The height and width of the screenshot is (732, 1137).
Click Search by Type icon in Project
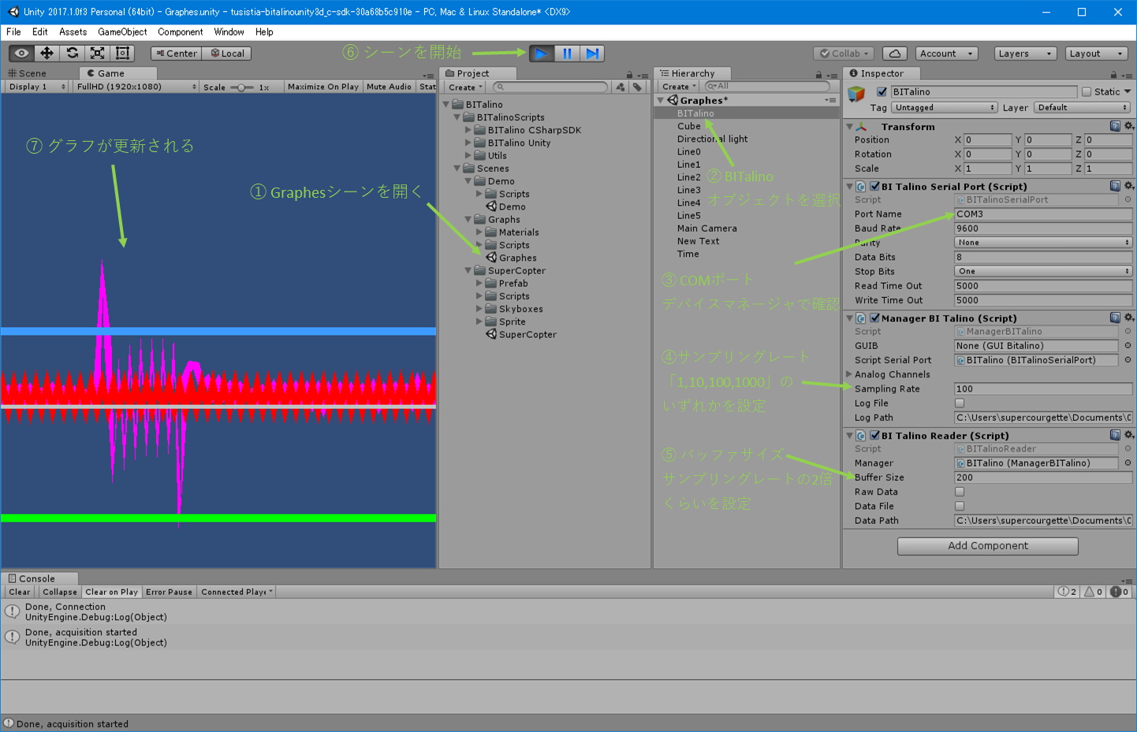point(621,87)
